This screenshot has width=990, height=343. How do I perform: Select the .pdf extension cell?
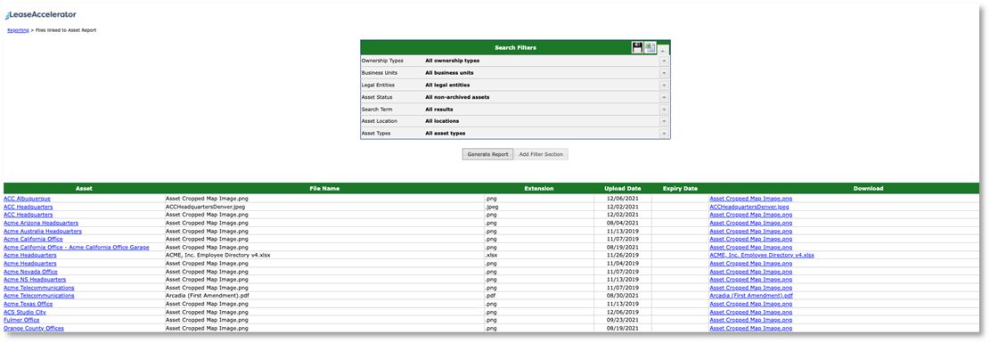click(x=539, y=296)
